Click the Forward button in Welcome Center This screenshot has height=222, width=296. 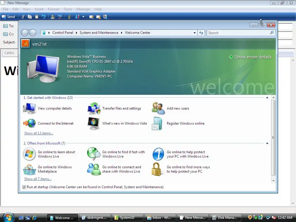click(x=33, y=33)
